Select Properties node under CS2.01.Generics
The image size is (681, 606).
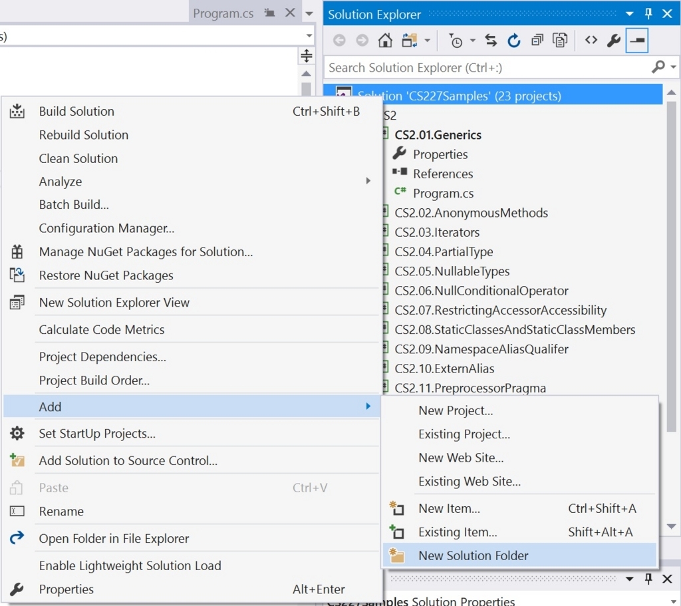coord(440,154)
